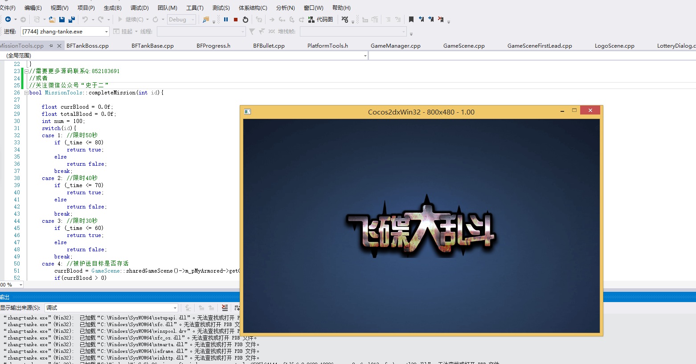Click the Navigate Forward arrow icon

(23, 19)
